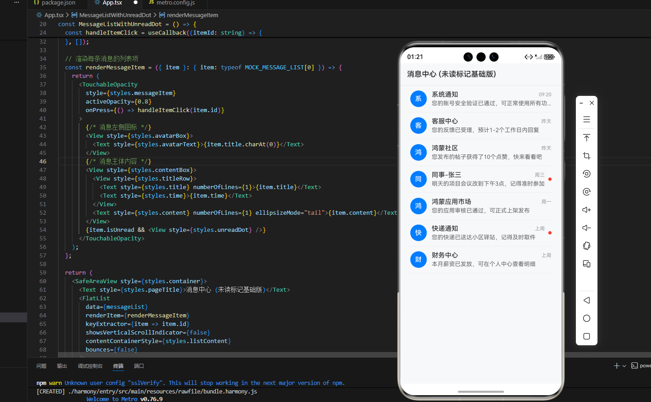Tap the emulator Recents square button
The height and width of the screenshot is (402, 651).
coord(586,336)
